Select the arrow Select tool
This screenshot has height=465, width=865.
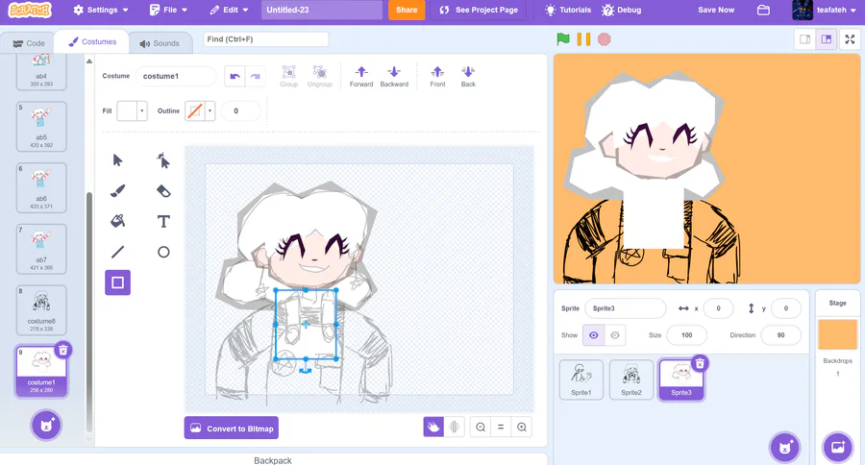tap(117, 160)
